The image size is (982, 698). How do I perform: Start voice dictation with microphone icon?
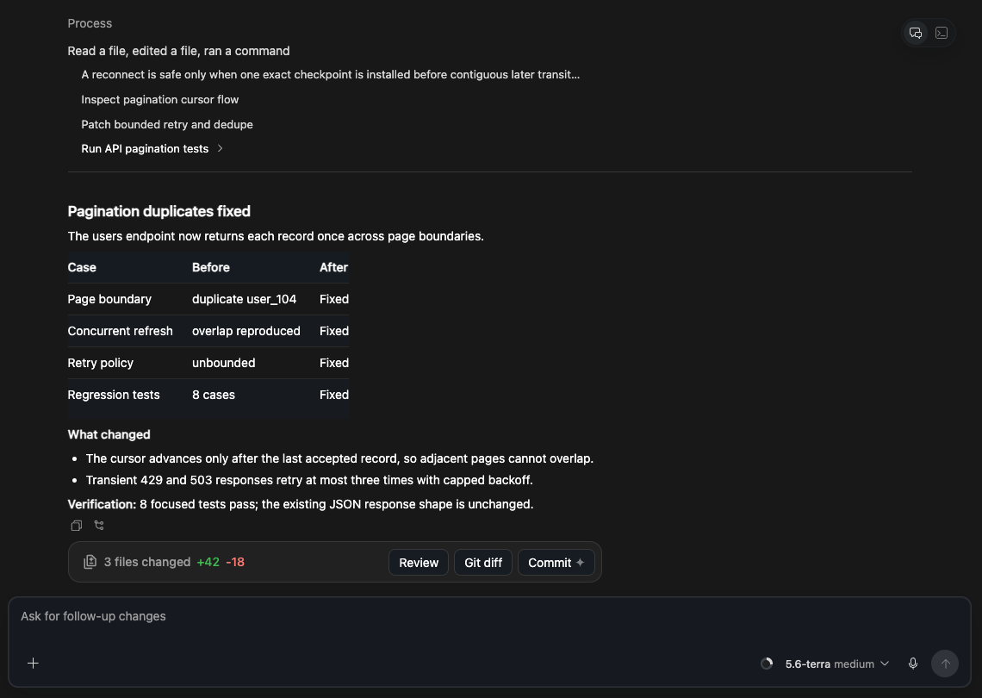(x=913, y=664)
